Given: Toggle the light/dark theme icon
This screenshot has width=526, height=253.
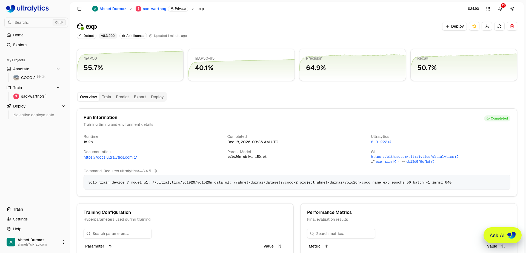Looking at the screenshot, I should (x=512, y=9).
